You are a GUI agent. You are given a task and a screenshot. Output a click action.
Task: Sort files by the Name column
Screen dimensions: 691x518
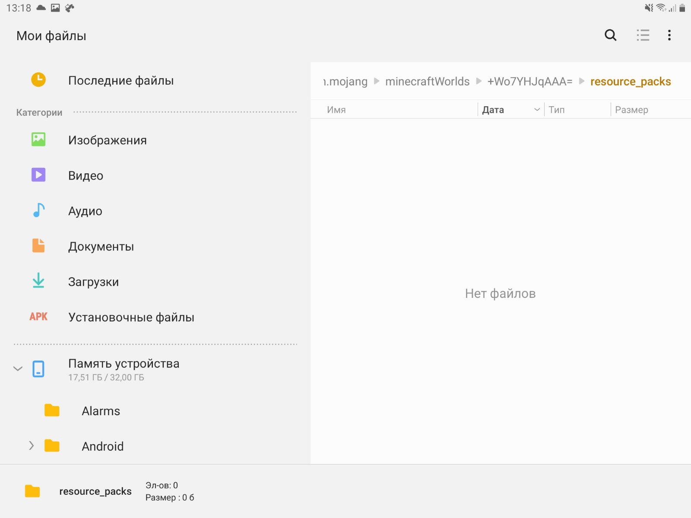[x=336, y=110]
